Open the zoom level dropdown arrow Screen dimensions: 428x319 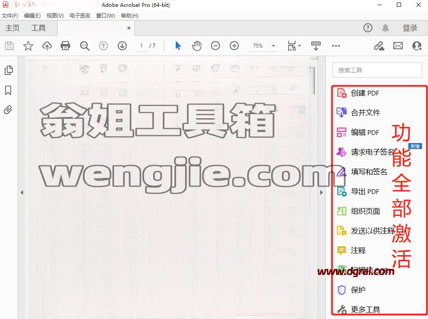pos(273,46)
